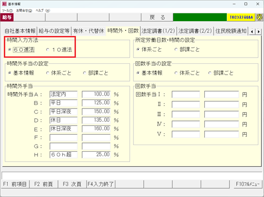The width and height of the screenshot is (264, 197).
Task: Click empty rate field for 時間外手当G
Action: tap(96, 146)
